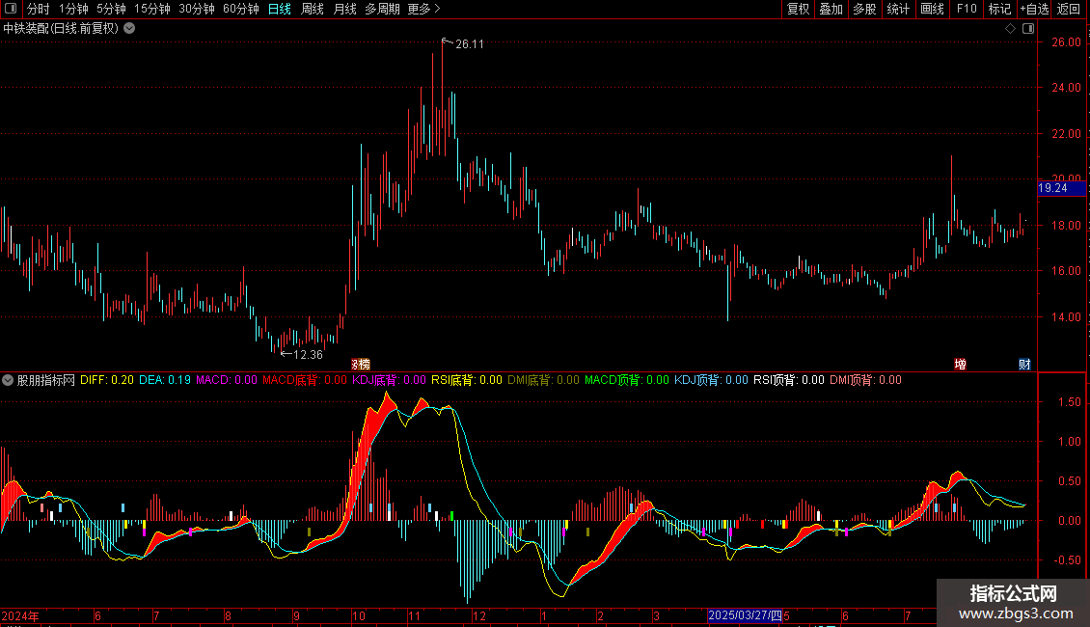This screenshot has width=1090, height=627.
Task: Click the 14.00 price axis label
Action: pyautogui.click(x=1066, y=317)
